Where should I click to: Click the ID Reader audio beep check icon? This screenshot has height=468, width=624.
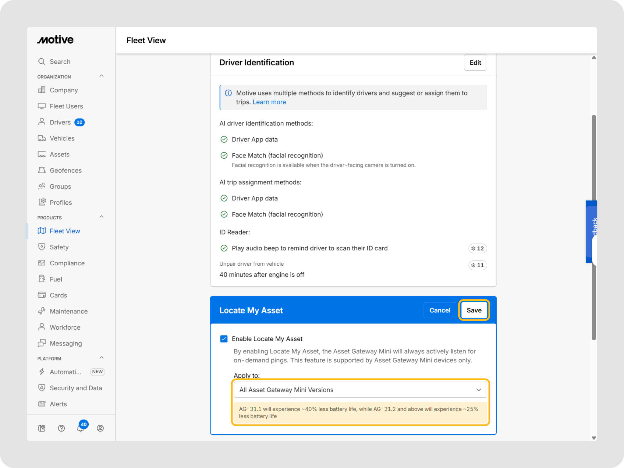pos(224,248)
